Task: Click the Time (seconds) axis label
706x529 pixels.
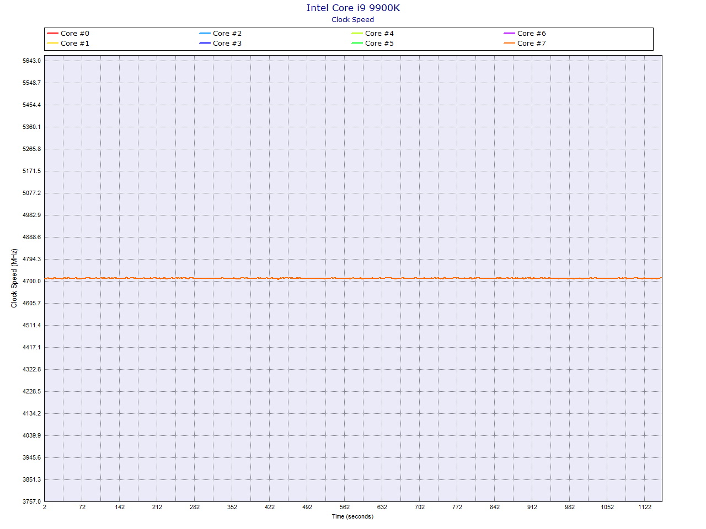Action: click(352, 516)
